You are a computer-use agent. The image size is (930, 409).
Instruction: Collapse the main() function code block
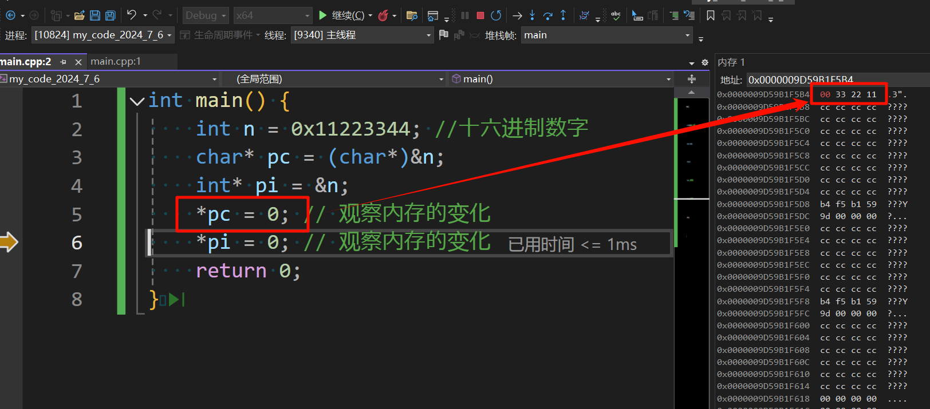pos(137,102)
